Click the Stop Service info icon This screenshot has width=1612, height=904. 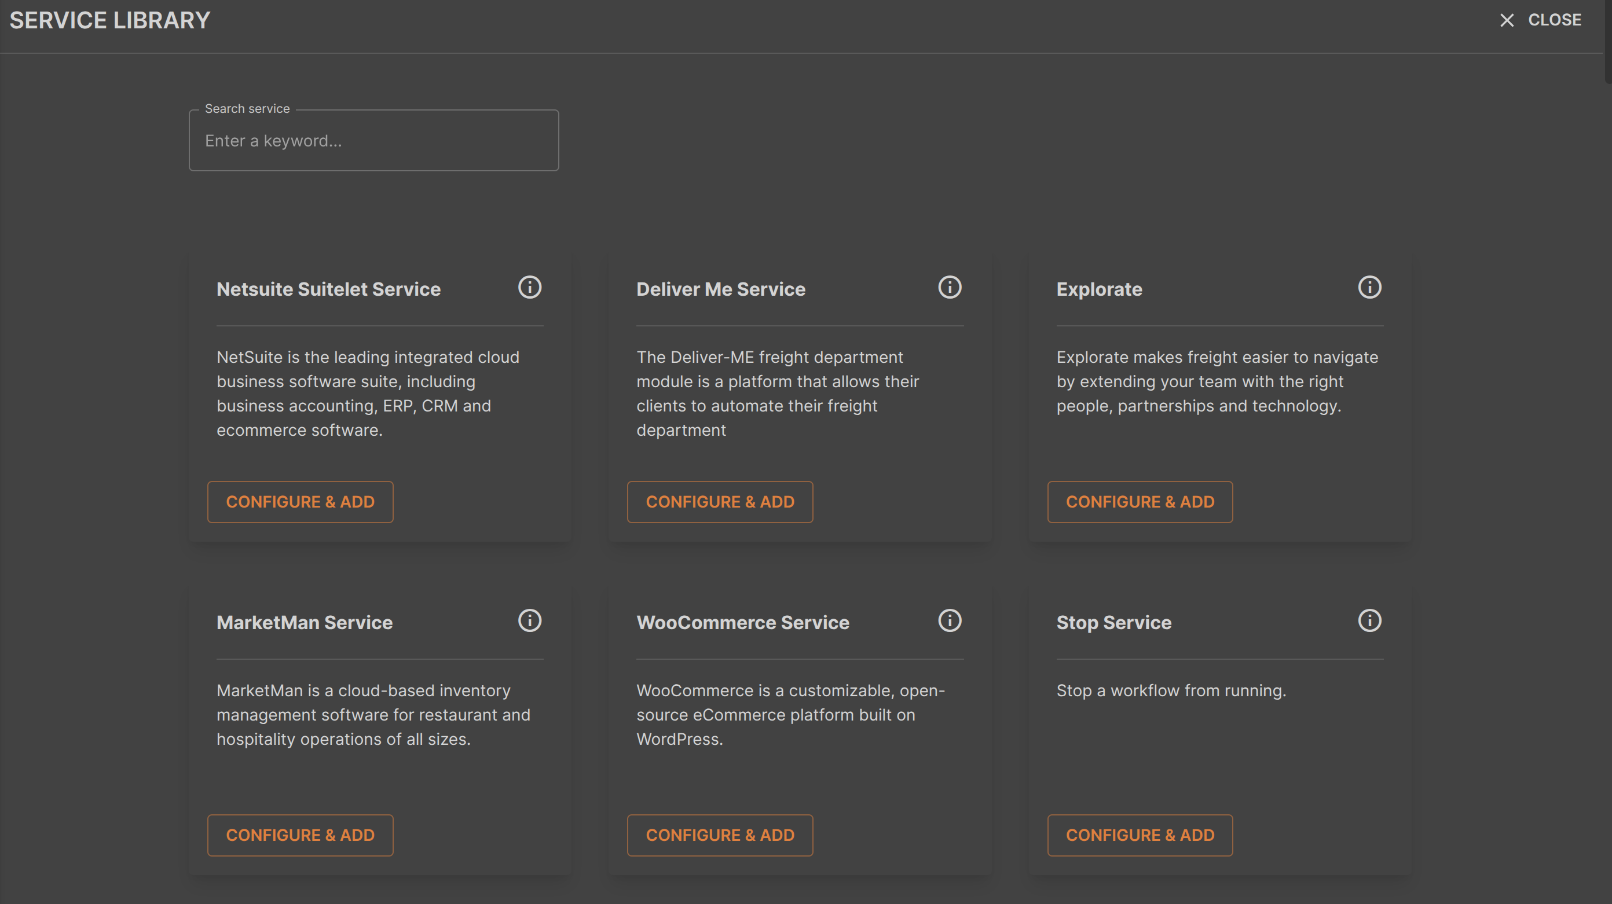coord(1369,620)
